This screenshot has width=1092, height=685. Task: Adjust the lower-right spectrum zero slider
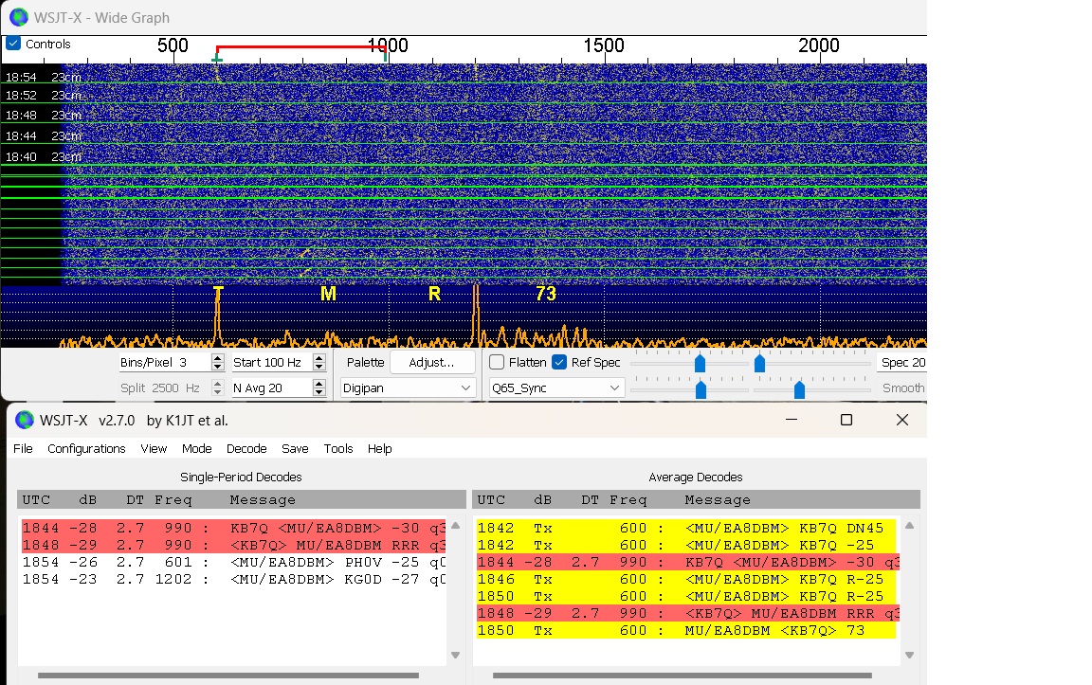pos(799,389)
